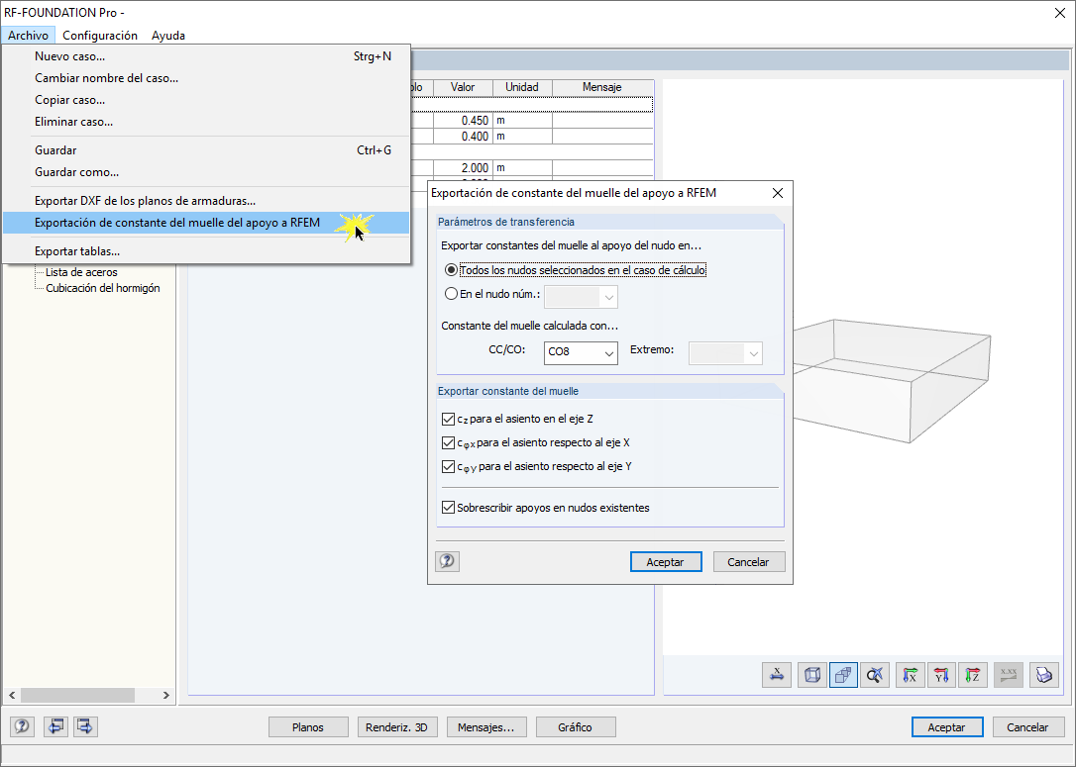Select 'Cubicación del hormigón' tree item

coord(103,288)
